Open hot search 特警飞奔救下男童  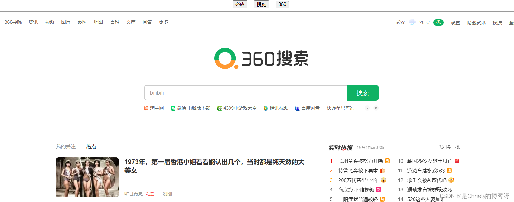pyautogui.click(x=358, y=171)
